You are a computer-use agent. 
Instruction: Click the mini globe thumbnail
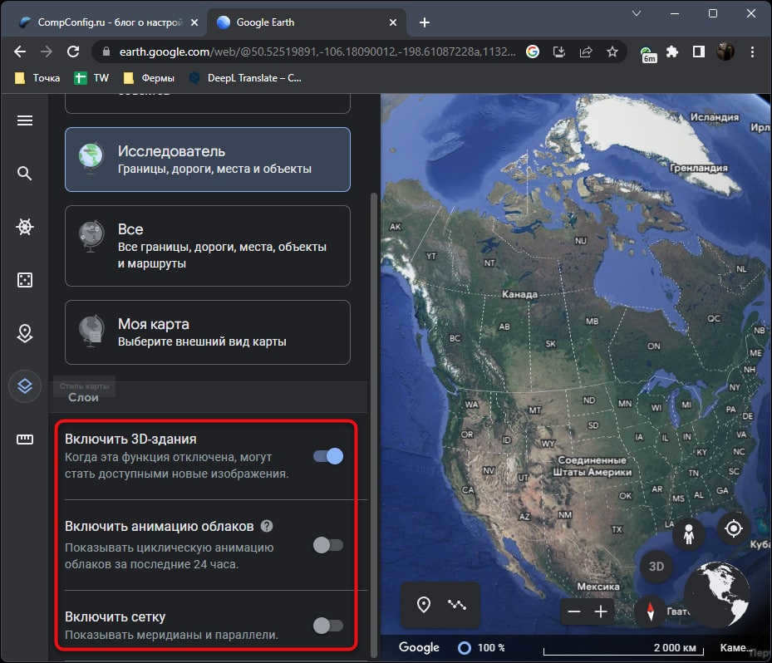pyautogui.click(x=717, y=594)
